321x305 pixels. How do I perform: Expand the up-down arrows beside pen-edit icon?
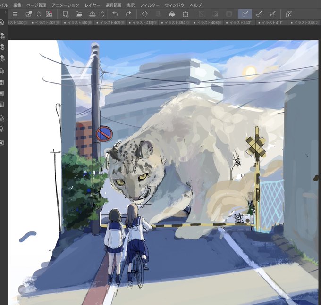(39, 14)
